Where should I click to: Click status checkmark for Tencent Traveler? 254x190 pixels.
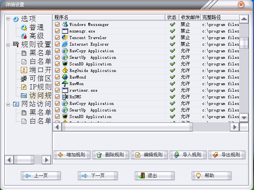pyautogui.click(x=172, y=38)
